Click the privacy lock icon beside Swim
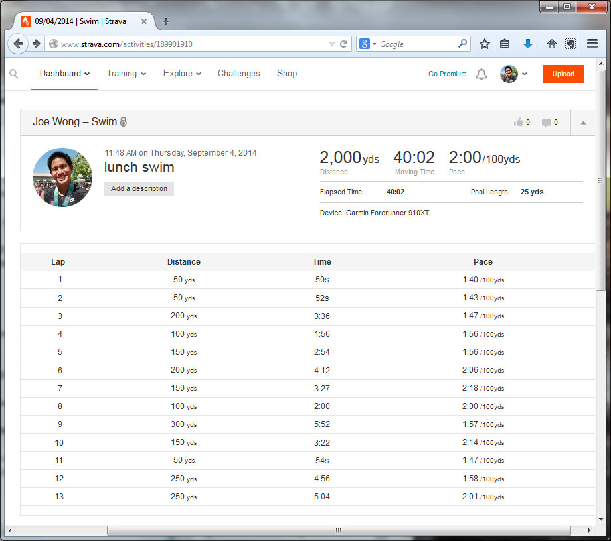The width and height of the screenshot is (611, 541). point(123,122)
